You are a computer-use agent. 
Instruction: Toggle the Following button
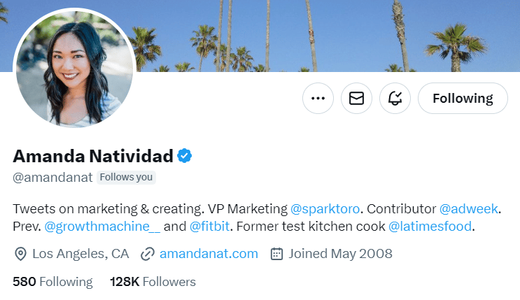(463, 99)
